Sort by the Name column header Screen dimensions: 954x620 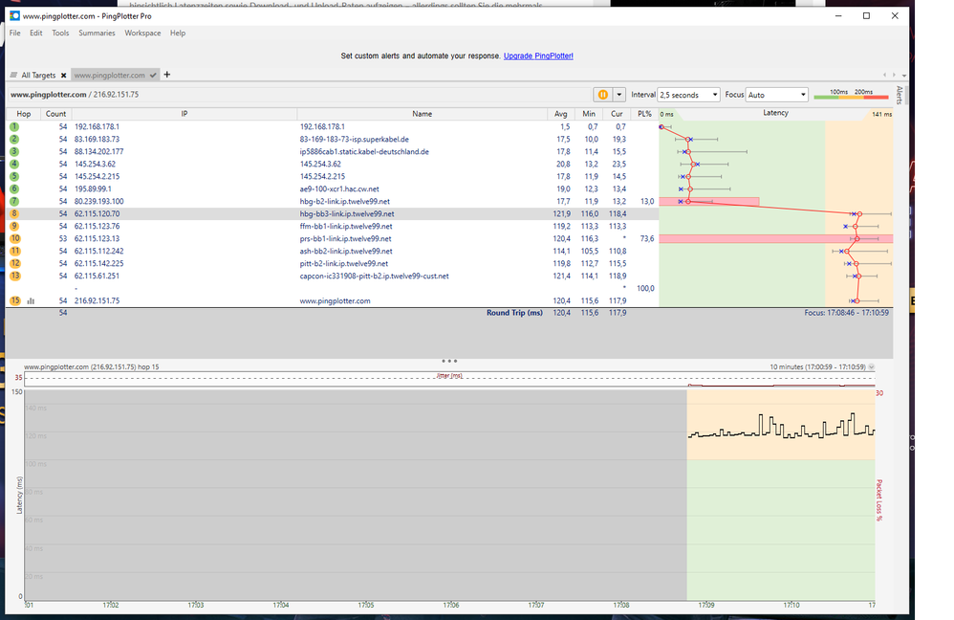(423, 113)
